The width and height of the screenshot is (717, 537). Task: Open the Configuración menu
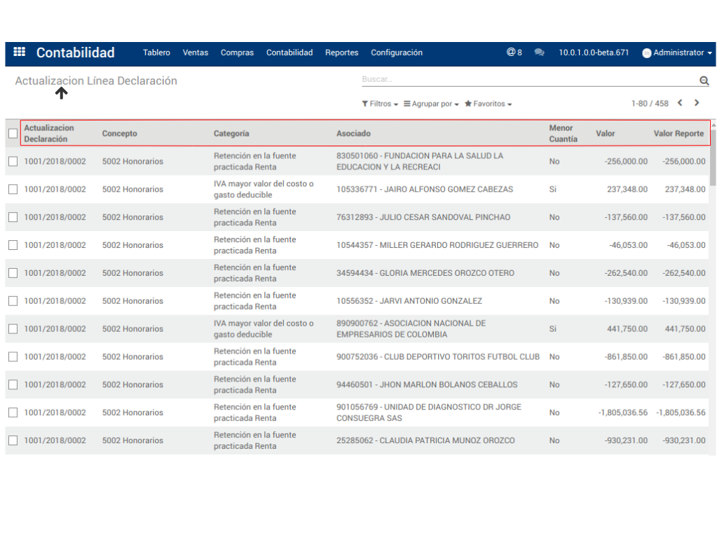coord(397,53)
